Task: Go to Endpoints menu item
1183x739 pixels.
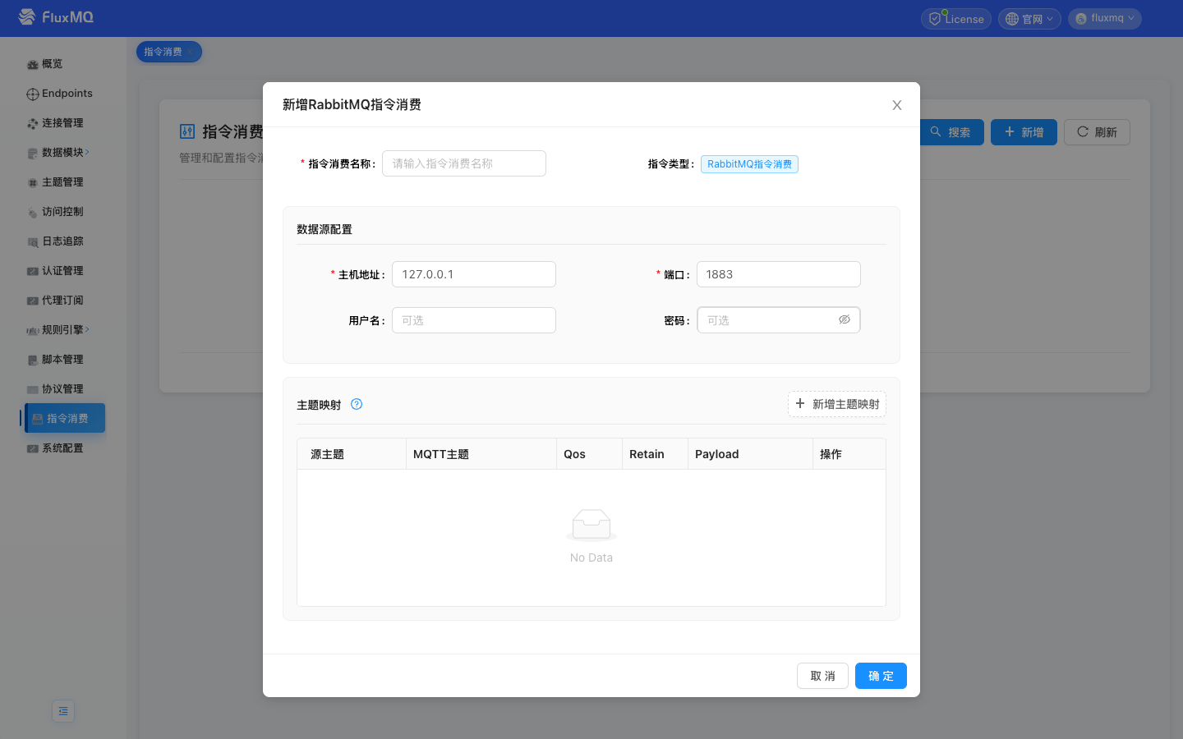Action: pyautogui.click(x=63, y=94)
